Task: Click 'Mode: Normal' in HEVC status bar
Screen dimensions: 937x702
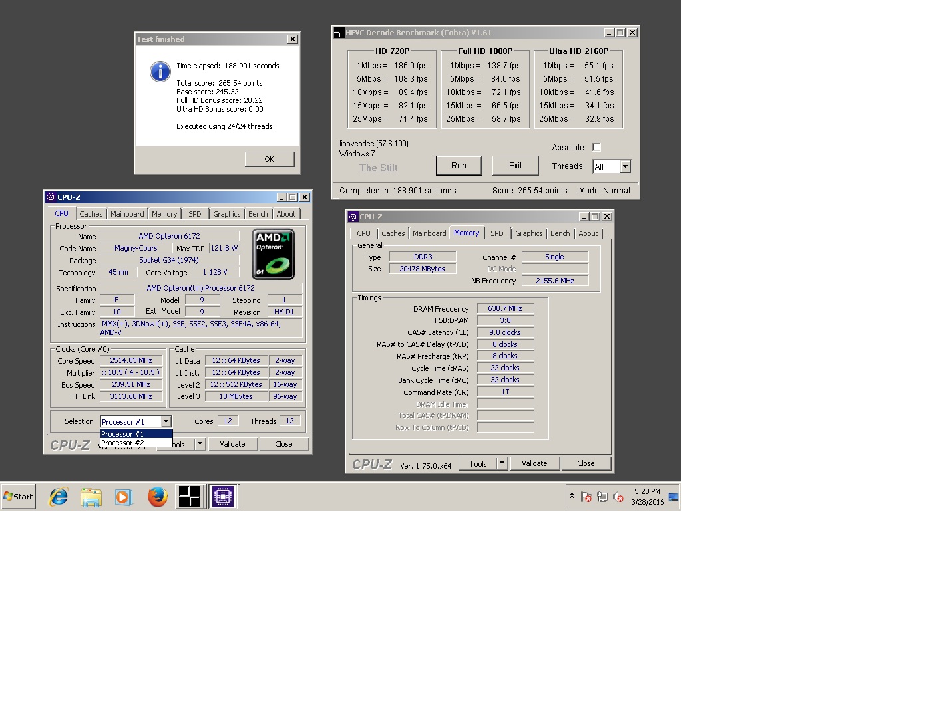Action: 604,191
